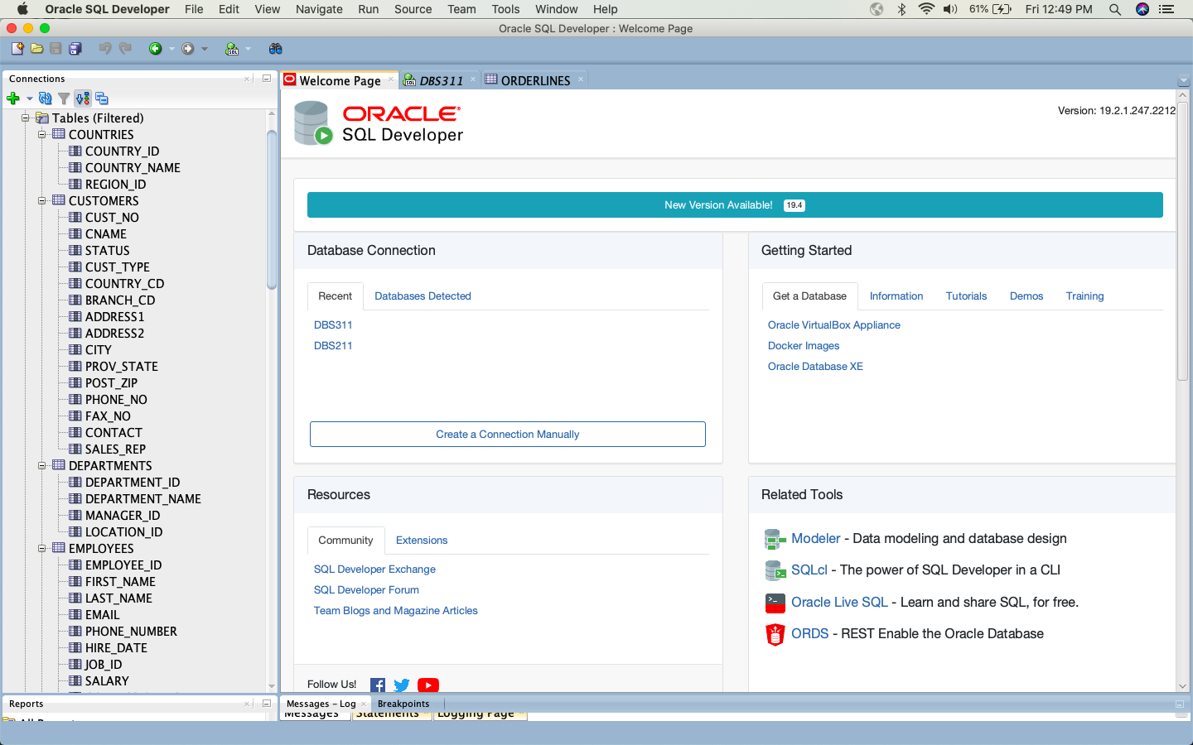Open the Tools menu
The image size is (1193, 745).
click(505, 9)
